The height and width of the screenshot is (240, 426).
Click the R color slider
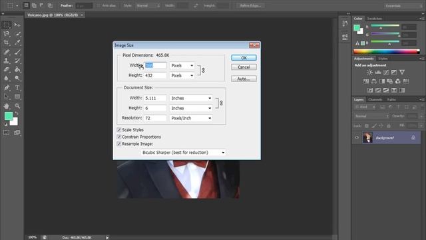coord(385,26)
